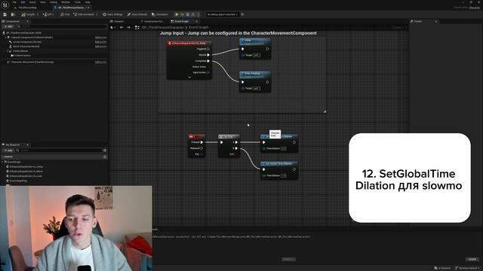Start play with the green Play button

coord(177,14)
